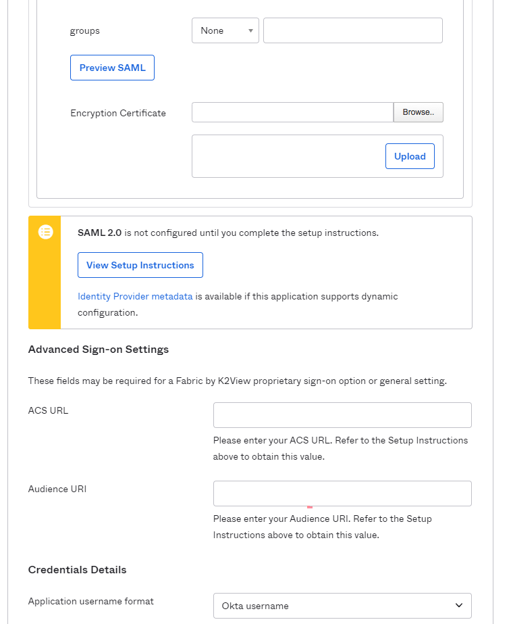The height and width of the screenshot is (624, 511).
Task: Click the Encryption Certificate file path field
Action: tap(292, 112)
